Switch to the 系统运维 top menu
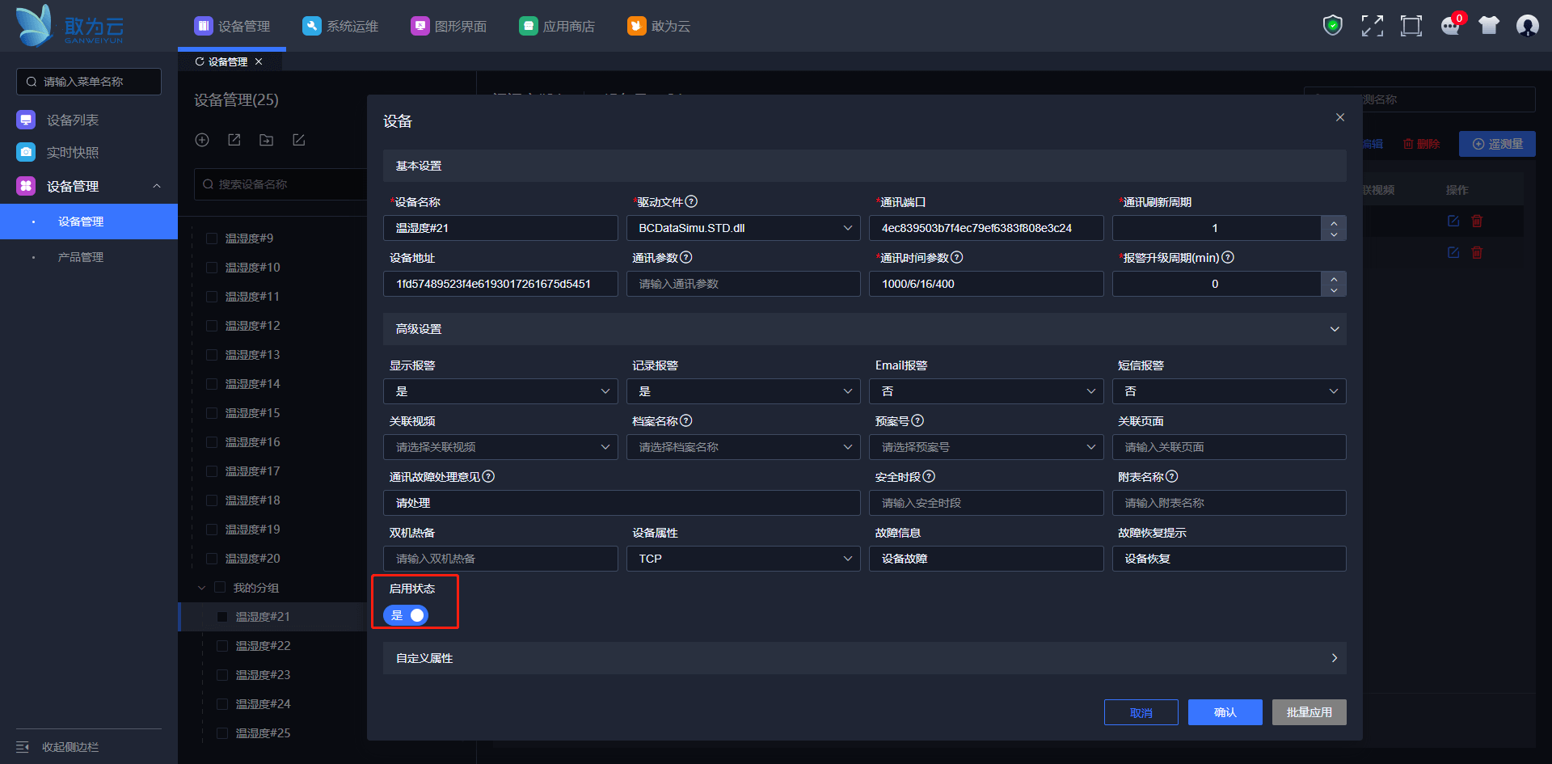The height and width of the screenshot is (764, 1552). click(340, 26)
